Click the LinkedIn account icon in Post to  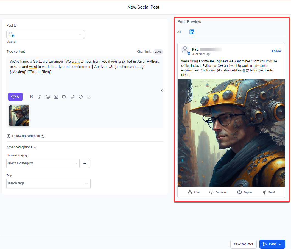12,35
